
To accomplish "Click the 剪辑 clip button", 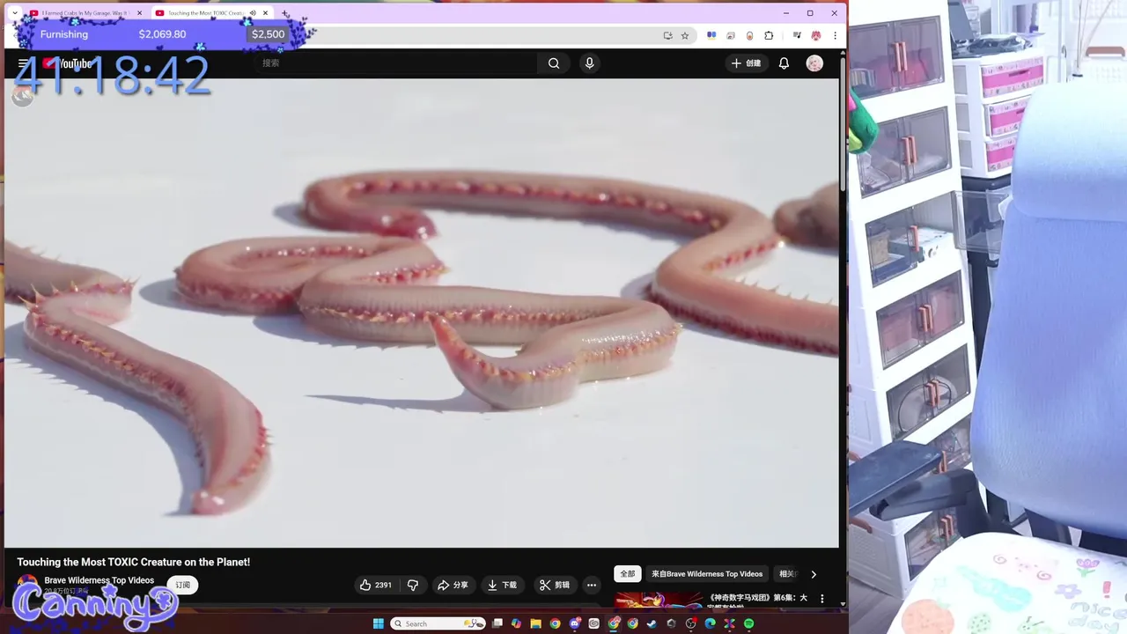I will click(555, 585).
